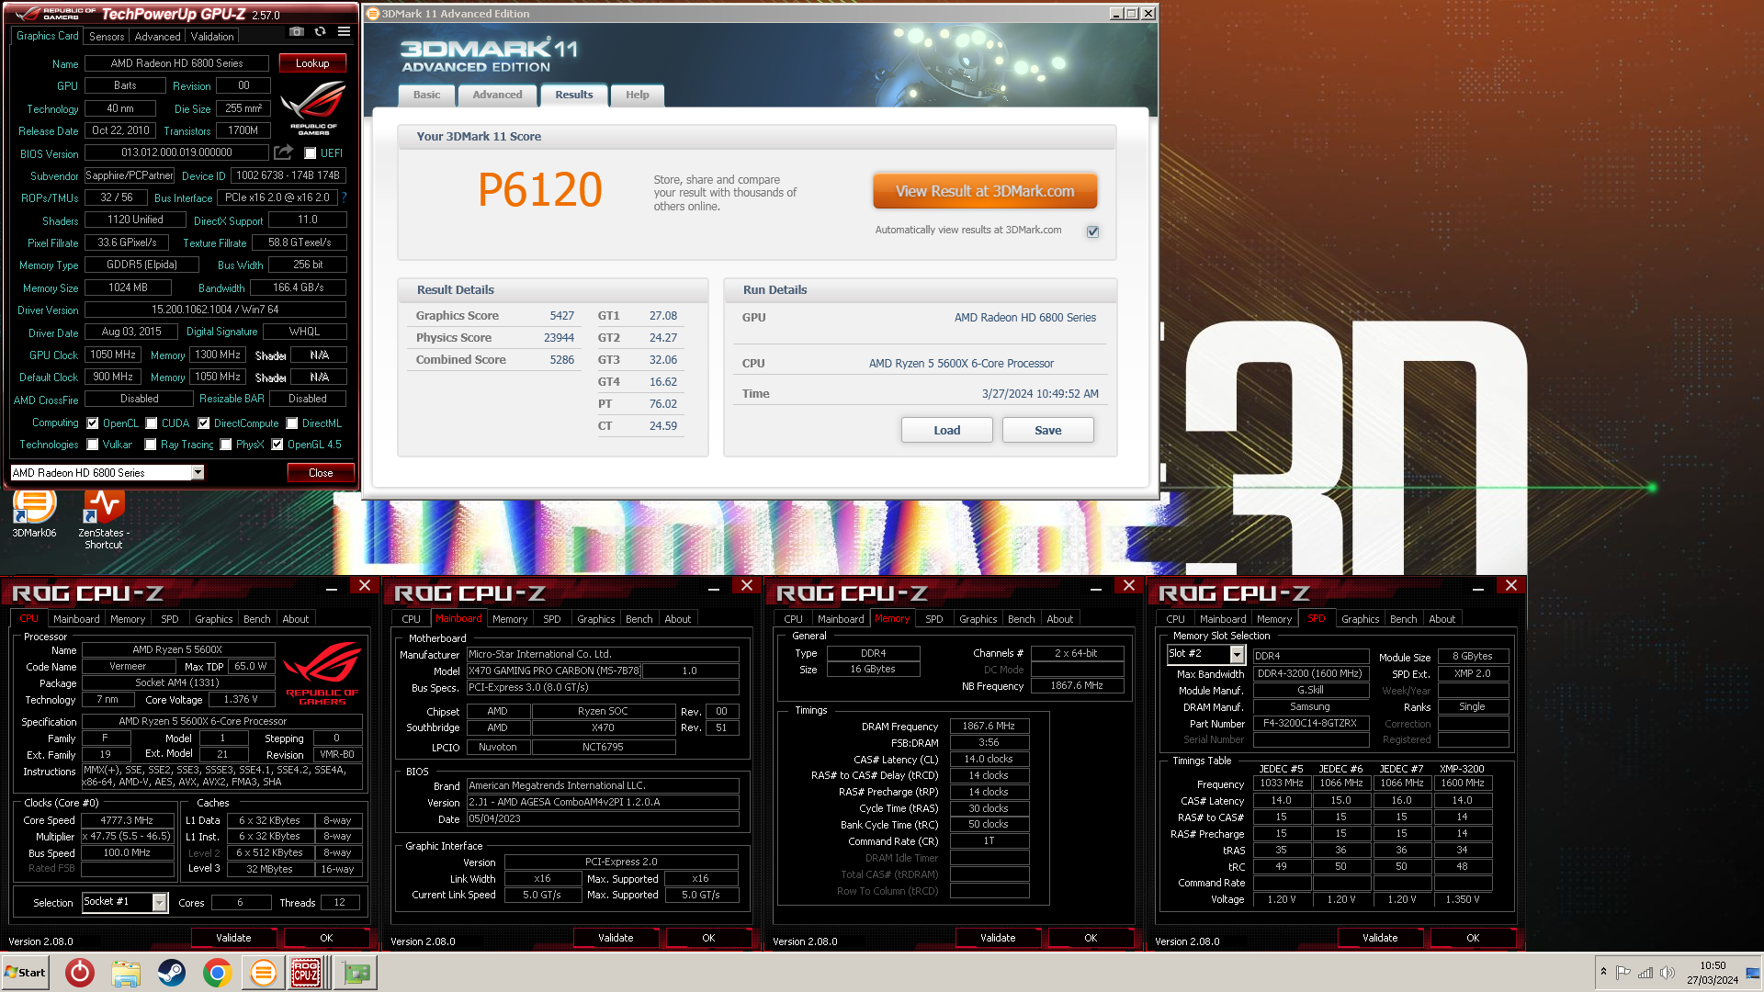Viewport: 1764px width, 992px height.
Task: Click the Close button in GPU-Z
Action: (x=321, y=473)
